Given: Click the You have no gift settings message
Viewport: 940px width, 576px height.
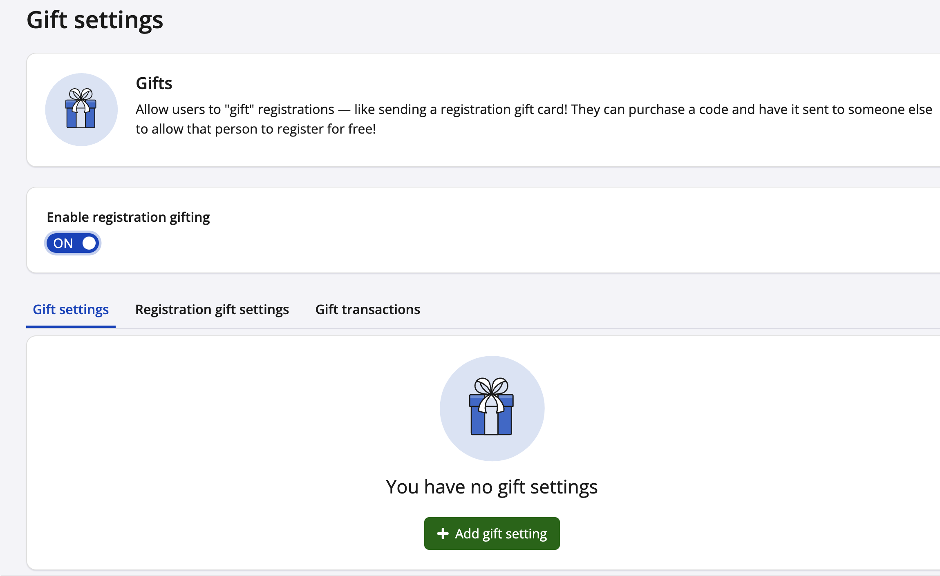Looking at the screenshot, I should pyautogui.click(x=492, y=487).
